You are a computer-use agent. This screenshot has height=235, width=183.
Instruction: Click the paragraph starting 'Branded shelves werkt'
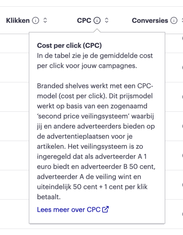(96, 141)
